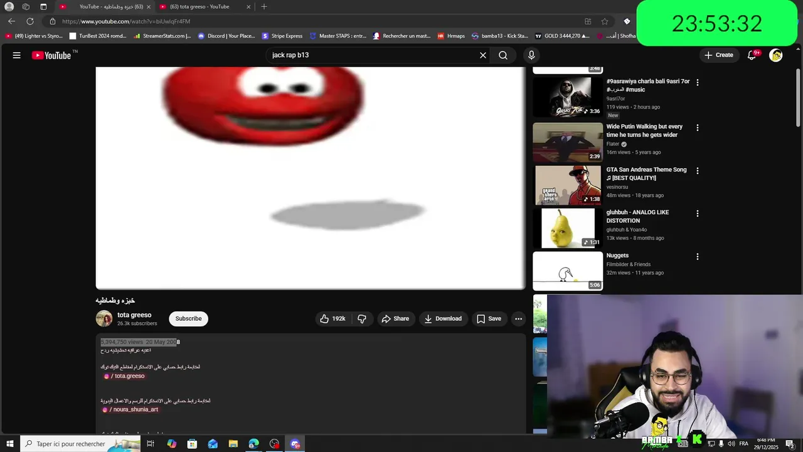Download the video

(x=443, y=319)
